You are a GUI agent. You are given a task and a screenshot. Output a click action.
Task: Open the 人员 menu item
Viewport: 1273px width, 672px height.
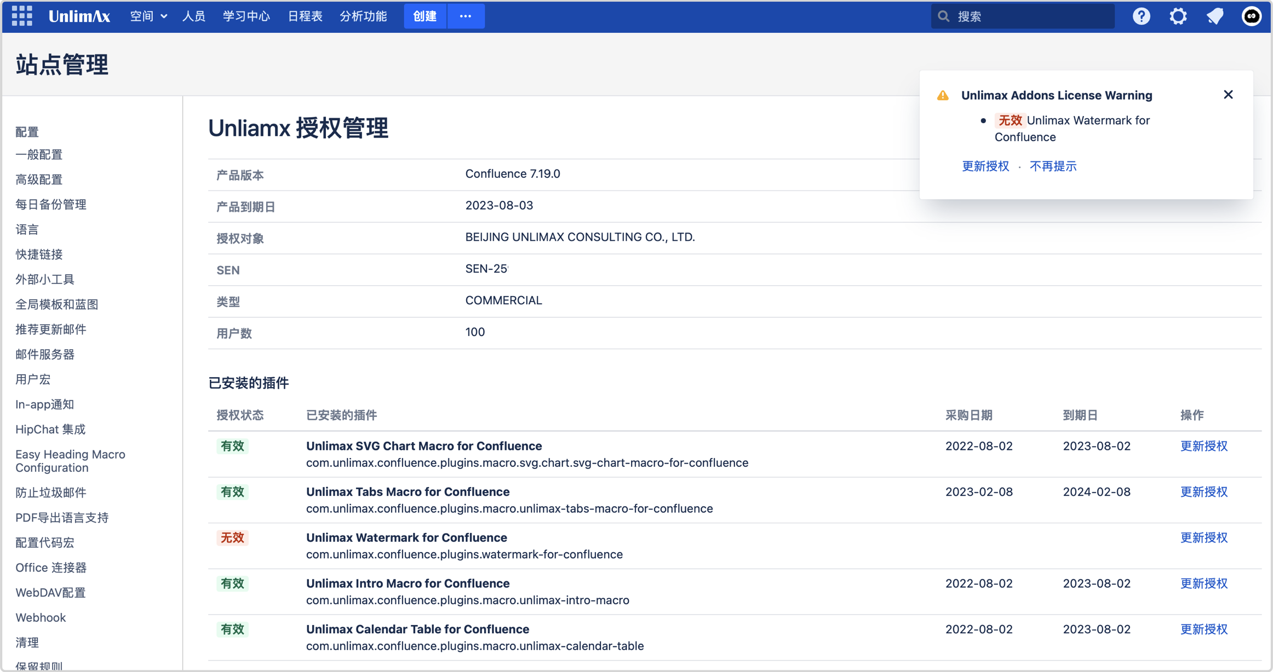tap(194, 16)
